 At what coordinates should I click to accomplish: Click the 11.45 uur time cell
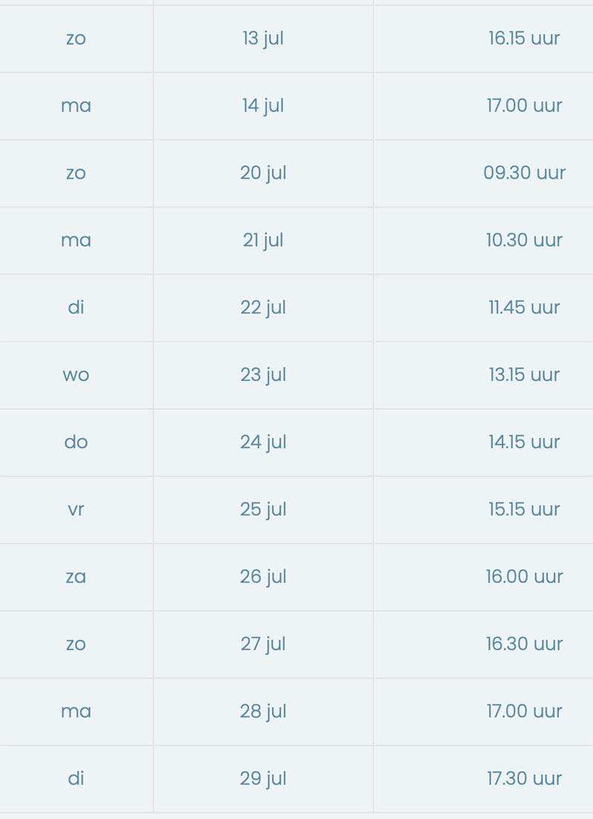pos(524,308)
